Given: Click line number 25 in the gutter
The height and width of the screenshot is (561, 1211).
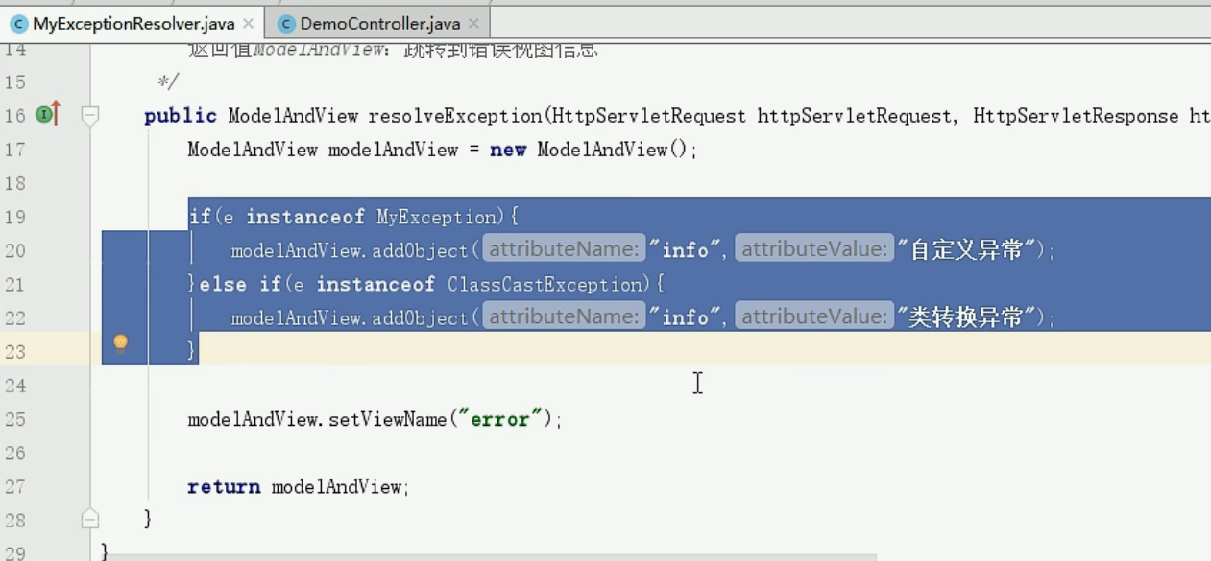Looking at the screenshot, I should pyautogui.click(x=14, y=419).
